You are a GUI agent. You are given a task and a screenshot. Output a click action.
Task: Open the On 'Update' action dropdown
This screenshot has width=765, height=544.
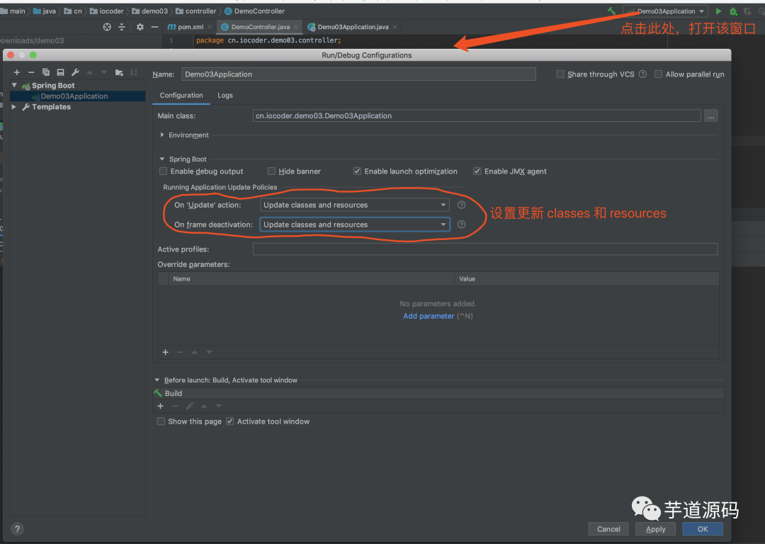pyautogui.click(x=354, y=205)
